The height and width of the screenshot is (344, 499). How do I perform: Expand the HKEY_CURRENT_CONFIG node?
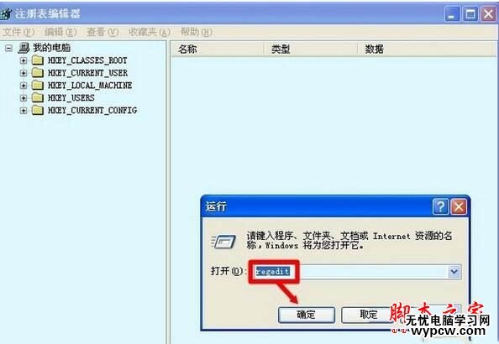(x=24, y=111)
